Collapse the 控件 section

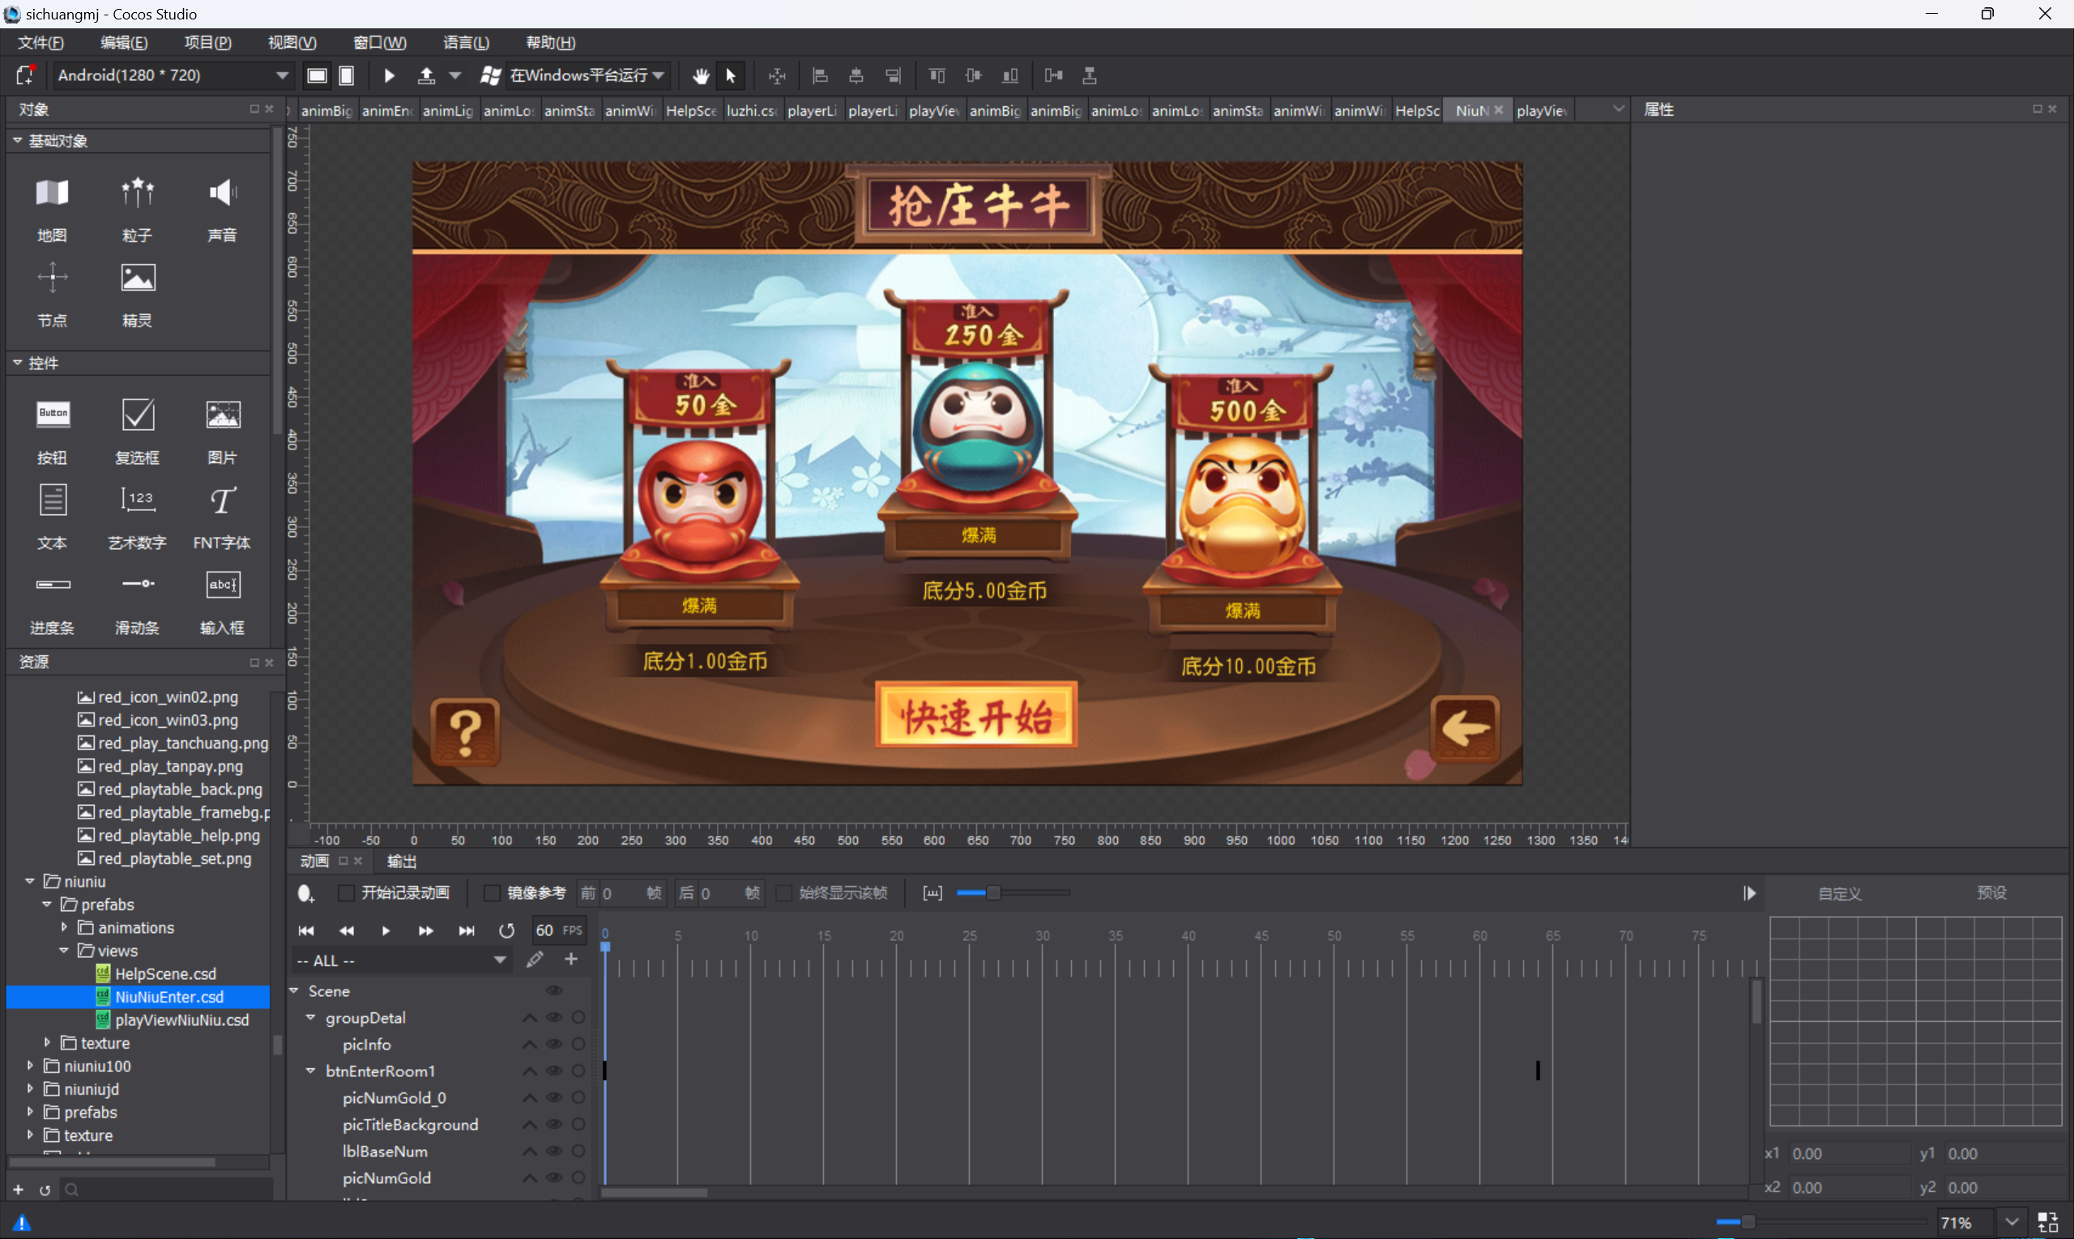(18, 362)
